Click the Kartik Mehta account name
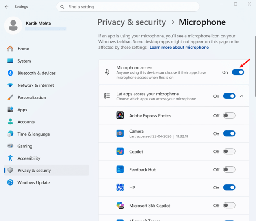Image resolution: width=256 pixels, height=221 pixels. click(38, 23)
